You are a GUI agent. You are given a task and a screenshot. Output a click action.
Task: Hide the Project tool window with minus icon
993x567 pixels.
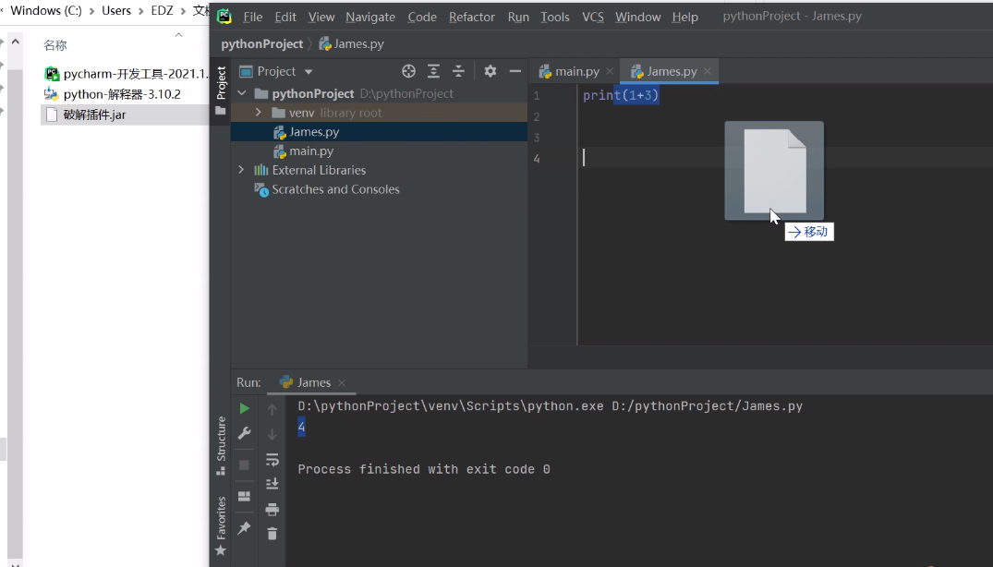coord(515,71)
